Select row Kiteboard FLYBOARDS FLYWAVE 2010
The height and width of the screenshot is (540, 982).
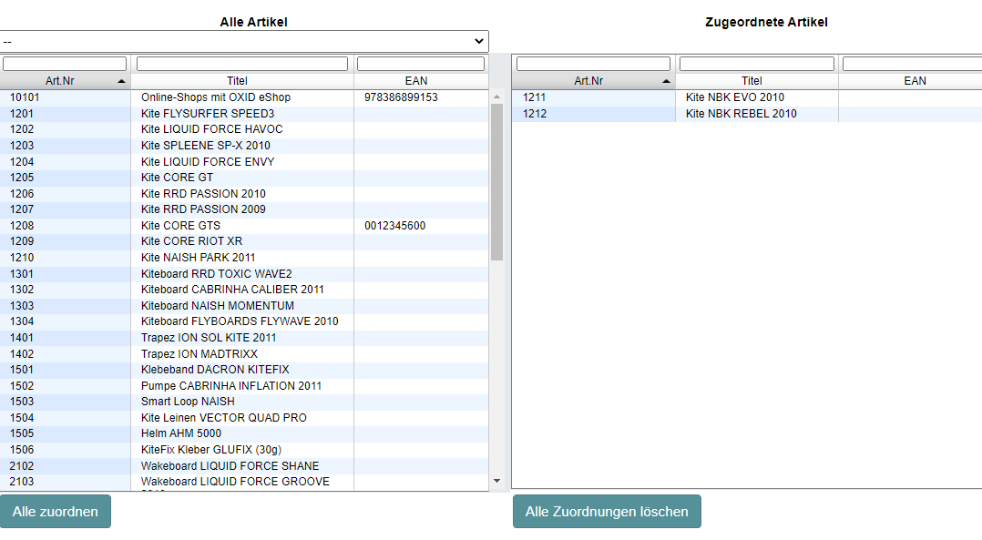pos(244,321)
